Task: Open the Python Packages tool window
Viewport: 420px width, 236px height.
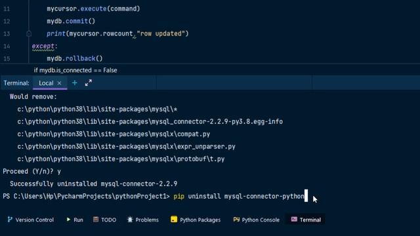Action: coord(196,220)
